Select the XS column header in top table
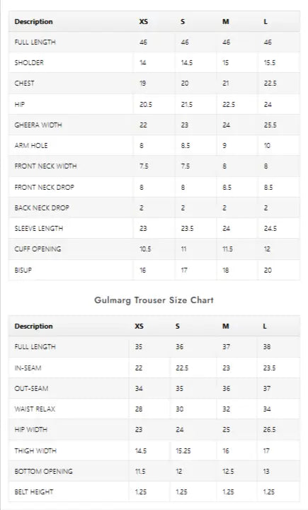The height and width of the screenshot is (510, 308). point(144,21)
